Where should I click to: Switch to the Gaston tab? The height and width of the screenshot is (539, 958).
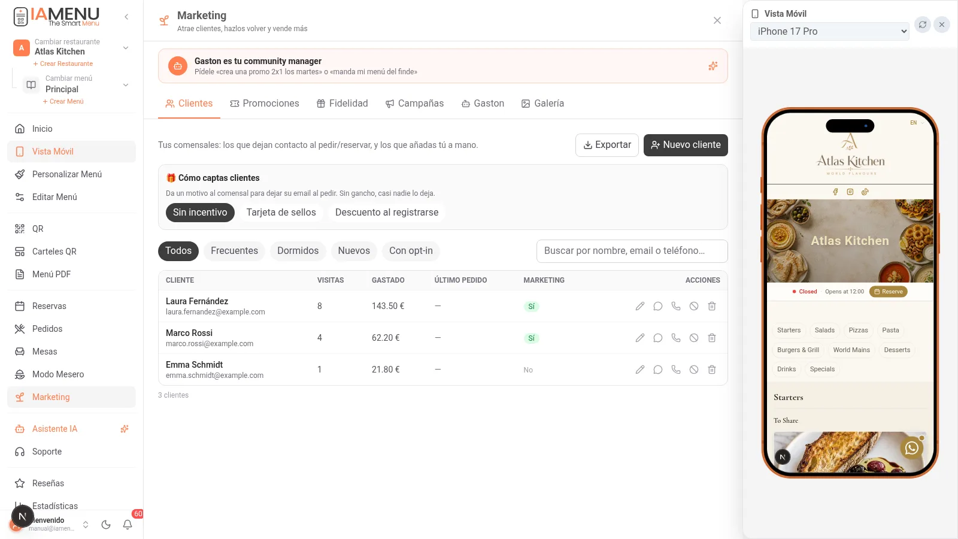point(483,104)
